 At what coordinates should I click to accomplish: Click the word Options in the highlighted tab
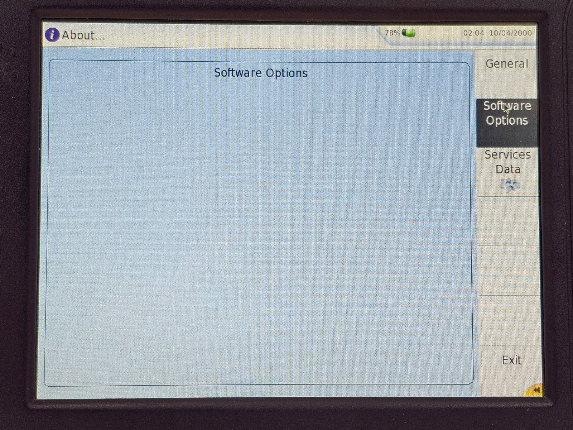pos(507,120)
